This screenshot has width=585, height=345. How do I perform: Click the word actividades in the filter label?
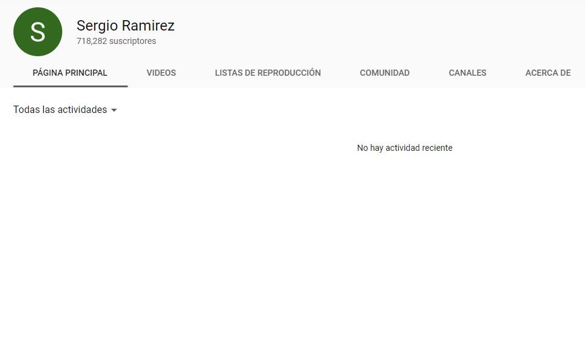pyautogui.click(x=82, y=110)
